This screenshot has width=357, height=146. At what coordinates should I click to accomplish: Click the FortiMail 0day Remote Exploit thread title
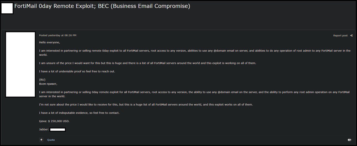coord(102,6)
